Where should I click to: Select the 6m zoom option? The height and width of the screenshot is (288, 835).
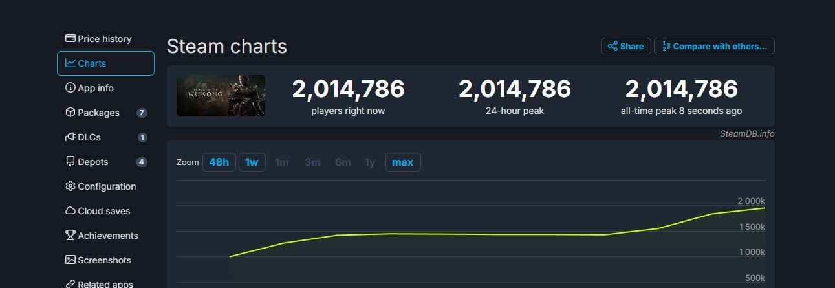(343, 162)
